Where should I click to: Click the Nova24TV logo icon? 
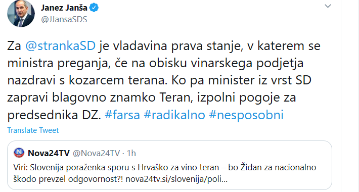[19, 153]
